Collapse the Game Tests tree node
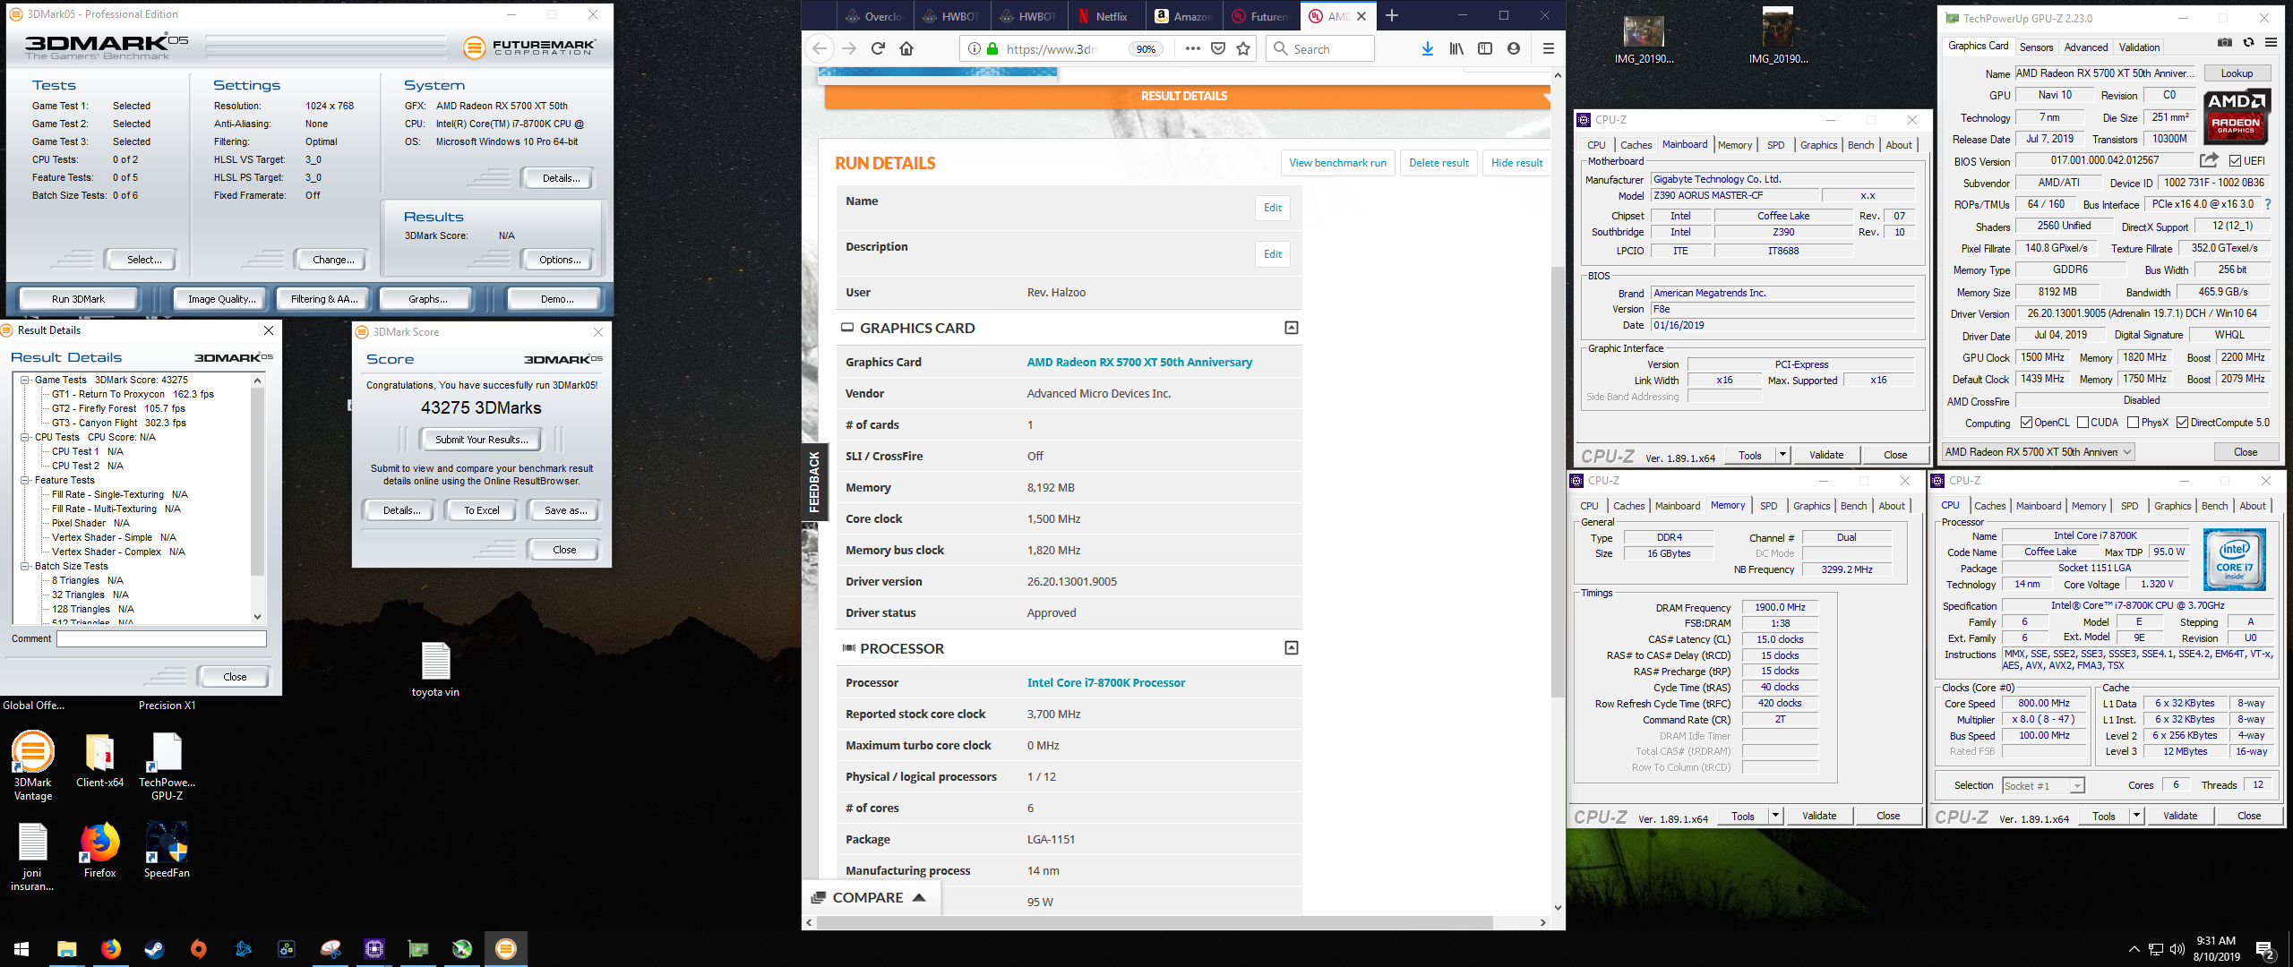This screenshot has width=2293, height=967. 25,380
